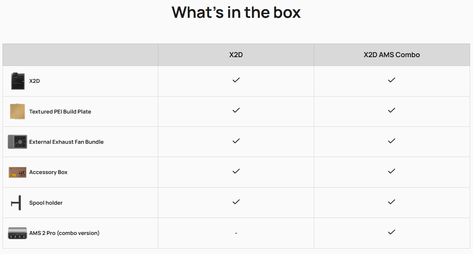The height and width of the screenshot is (254, 473).
Task: Click the X2D printer product image
Action: point(17,81)
